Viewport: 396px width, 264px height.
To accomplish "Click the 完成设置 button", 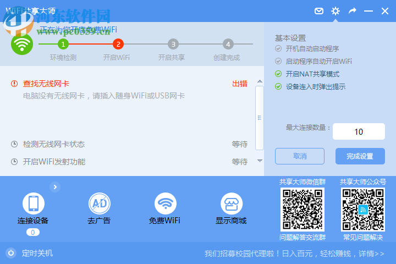I will click(360, 156).
